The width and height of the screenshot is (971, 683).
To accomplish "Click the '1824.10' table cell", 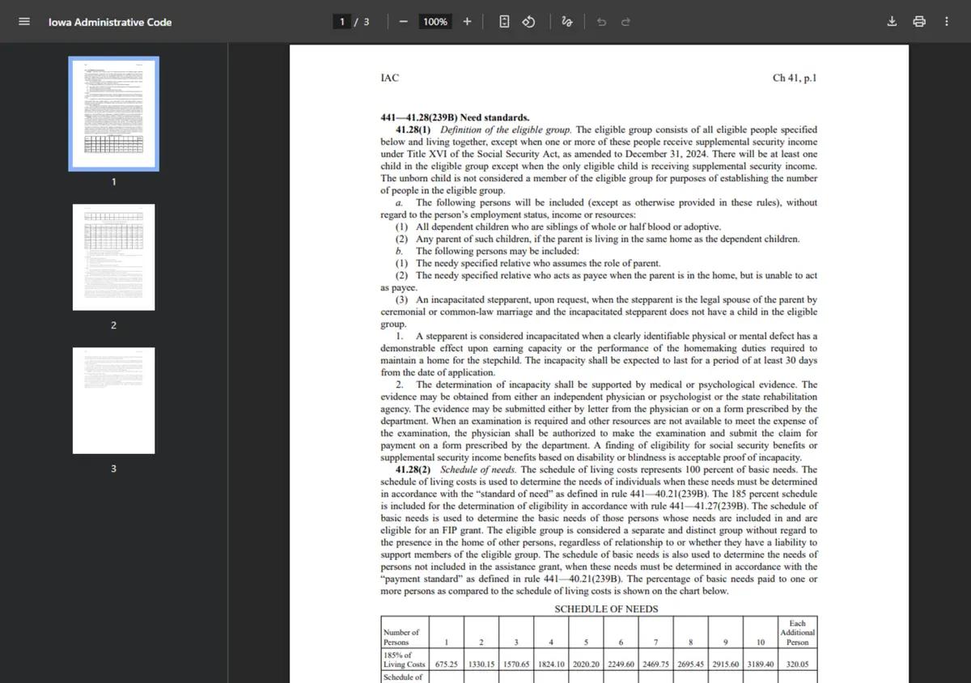I will coord(551,664).
